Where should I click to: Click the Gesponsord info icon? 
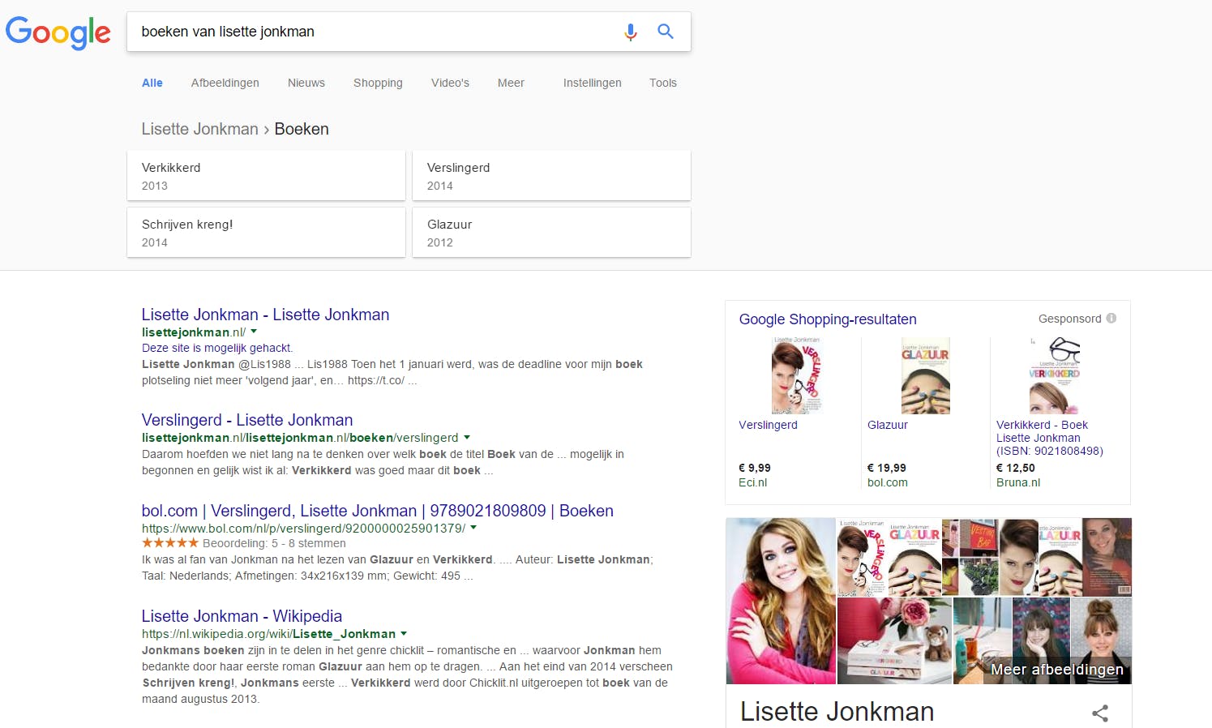click(x=1111, y=319)
